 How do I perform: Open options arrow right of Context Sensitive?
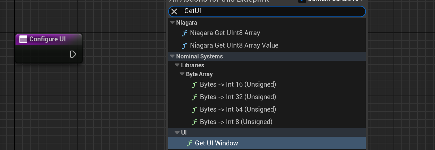(362, 1)
